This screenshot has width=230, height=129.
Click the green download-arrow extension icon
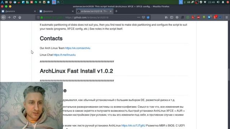pos(204,18)
